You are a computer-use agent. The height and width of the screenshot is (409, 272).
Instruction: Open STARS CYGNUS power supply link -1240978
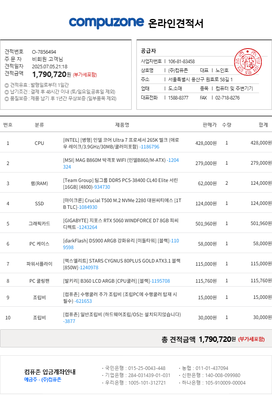click(x=89, y=268)
